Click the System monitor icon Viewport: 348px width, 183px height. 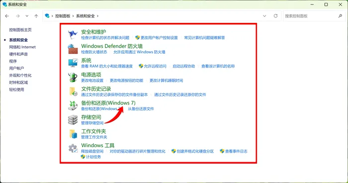point(73,63)
